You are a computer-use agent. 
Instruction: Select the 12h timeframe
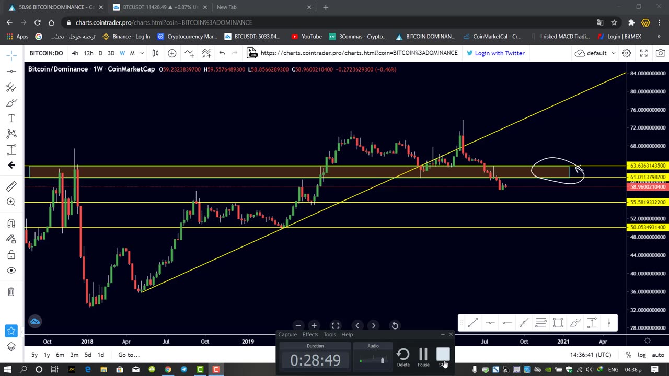coord(88,53)
